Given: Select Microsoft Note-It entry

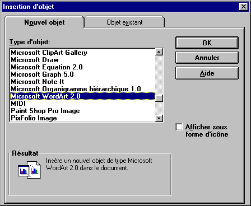Looking at the screenshot, I should coord(82,82).
